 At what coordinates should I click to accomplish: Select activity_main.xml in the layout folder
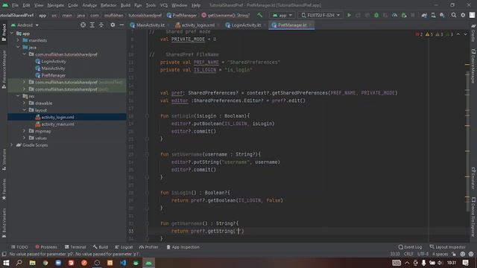pos(57,124)
